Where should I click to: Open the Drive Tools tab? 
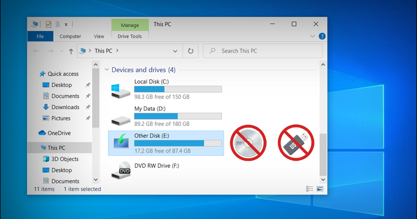pos(130,36)
